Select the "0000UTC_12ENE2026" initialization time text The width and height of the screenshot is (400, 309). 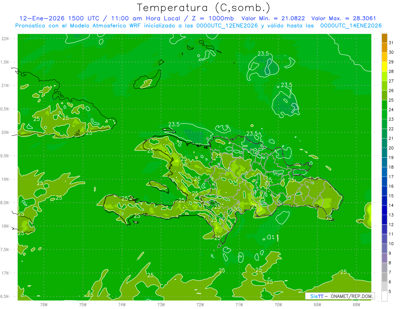[227, 26]
